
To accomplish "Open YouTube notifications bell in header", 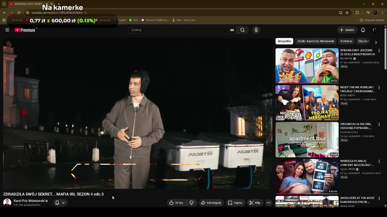I will click(x=363, y=30).
